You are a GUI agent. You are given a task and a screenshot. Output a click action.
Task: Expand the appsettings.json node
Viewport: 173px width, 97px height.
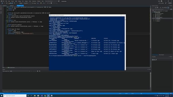click(154, 17)
